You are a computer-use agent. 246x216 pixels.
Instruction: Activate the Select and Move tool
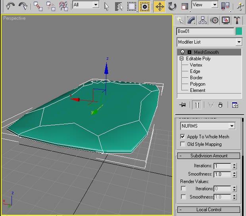[160, 7]
